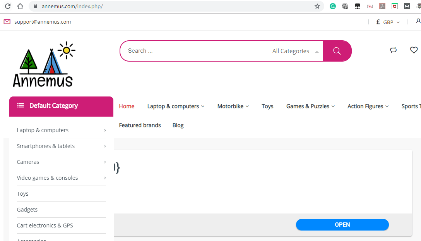The image size is (421, 241).
Task: Expand sidebar Smartphones & tablets arrow
Action: pos(105,146)
